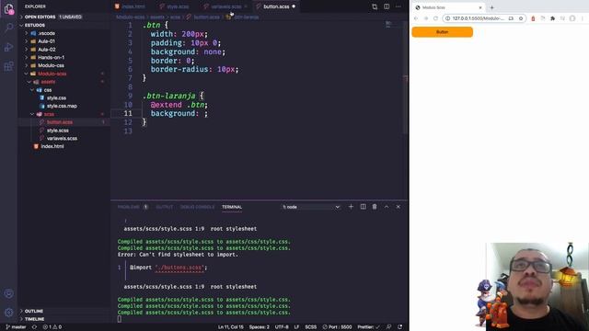Reload the browser page

tap(435, 18)
